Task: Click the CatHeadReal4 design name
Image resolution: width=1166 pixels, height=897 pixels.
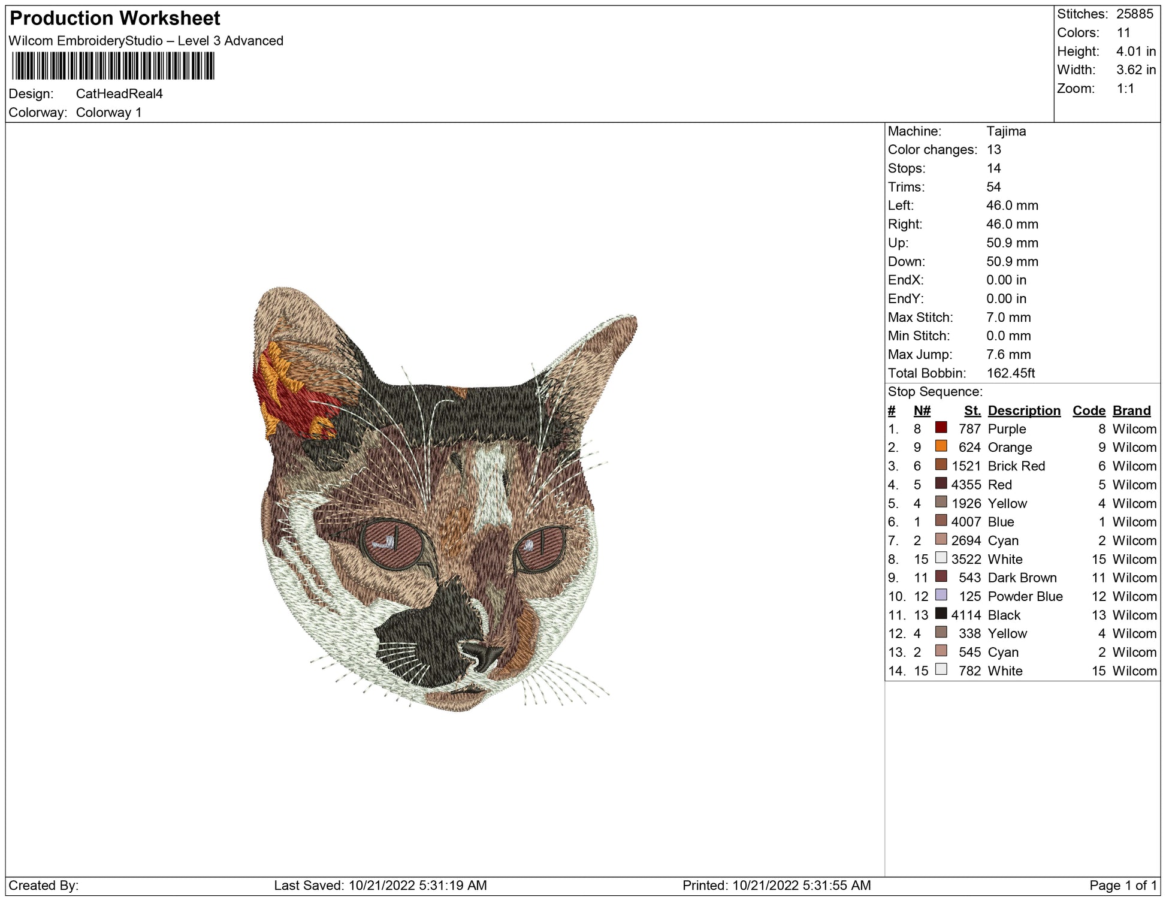Action: coord(119,93)
